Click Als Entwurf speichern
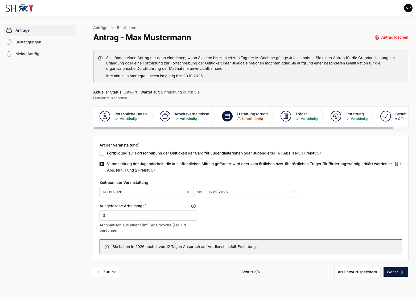This screenshot has width=416, height=297. (357, 272)
